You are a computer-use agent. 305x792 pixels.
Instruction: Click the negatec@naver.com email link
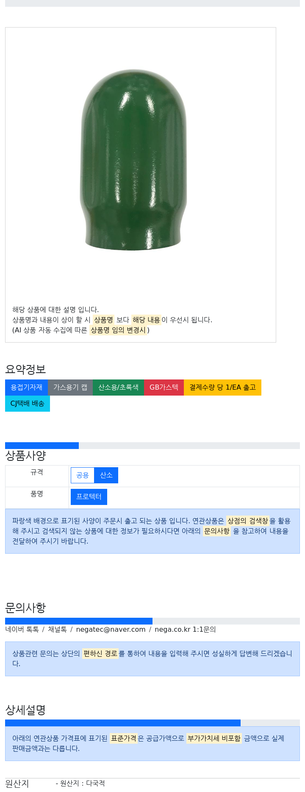(111, 630)
